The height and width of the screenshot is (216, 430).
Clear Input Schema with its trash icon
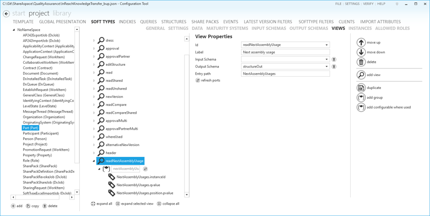334,60
